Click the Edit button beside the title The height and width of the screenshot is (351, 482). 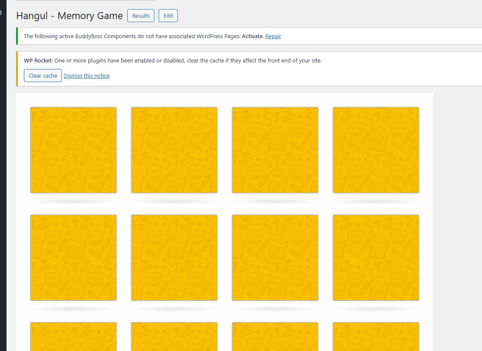(168, 16)
